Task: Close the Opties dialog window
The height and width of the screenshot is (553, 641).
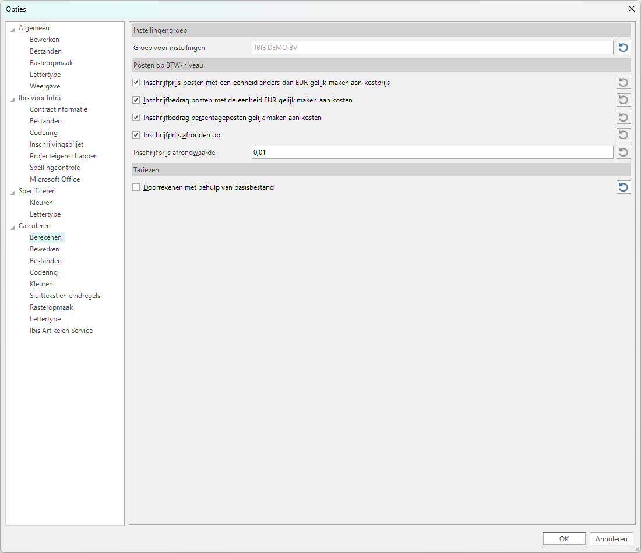Action: coord(631,9)
